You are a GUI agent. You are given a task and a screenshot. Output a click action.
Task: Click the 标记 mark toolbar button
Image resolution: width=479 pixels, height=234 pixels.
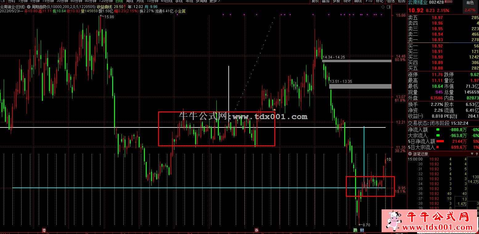click(x=380, y=1)
